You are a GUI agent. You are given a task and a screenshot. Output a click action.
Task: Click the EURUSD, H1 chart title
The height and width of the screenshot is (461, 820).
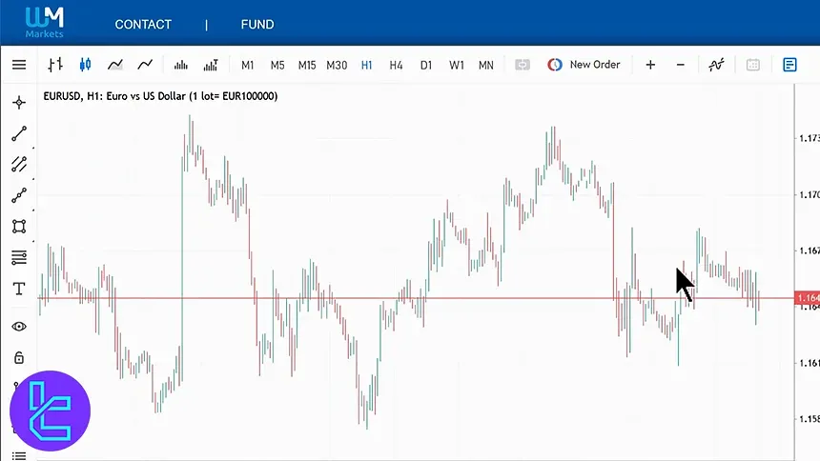[160, 96]
